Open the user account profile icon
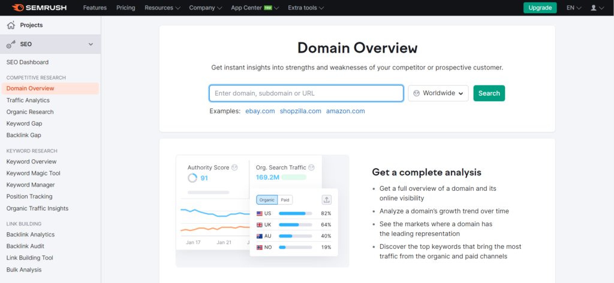Image resolution: width=614 pixels, height=283 pixels. pos(594,8)
